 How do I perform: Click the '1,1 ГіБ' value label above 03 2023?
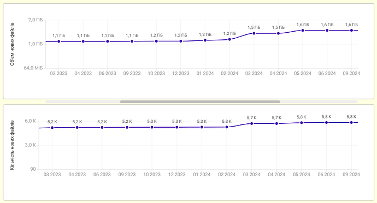pos(58,35)
